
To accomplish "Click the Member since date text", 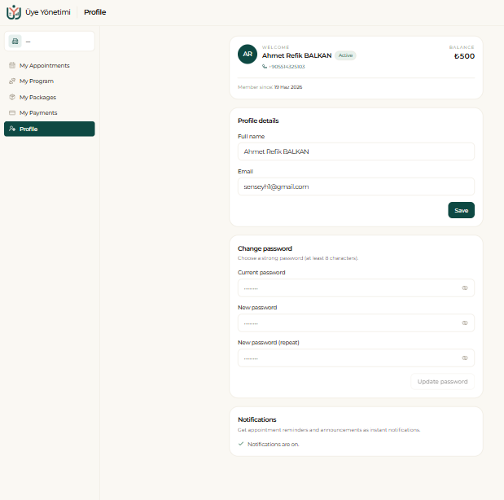I will (270, 87).
